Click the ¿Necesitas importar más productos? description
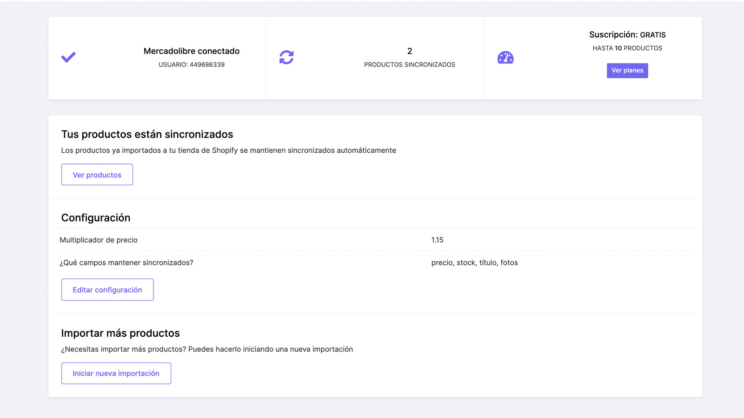Image resolution: width=744 pixels, height=418 pixels. (x=207, y=349)
